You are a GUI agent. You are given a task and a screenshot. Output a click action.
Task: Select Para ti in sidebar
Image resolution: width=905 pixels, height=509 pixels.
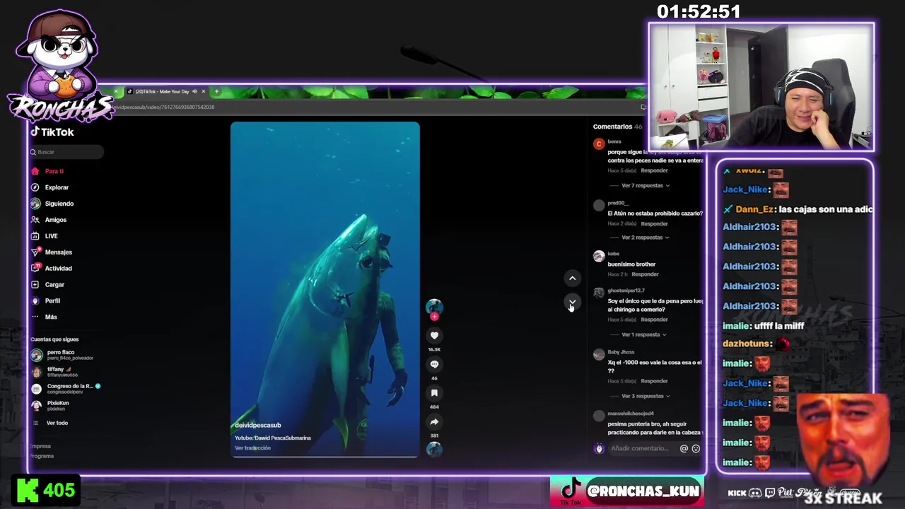54,171
